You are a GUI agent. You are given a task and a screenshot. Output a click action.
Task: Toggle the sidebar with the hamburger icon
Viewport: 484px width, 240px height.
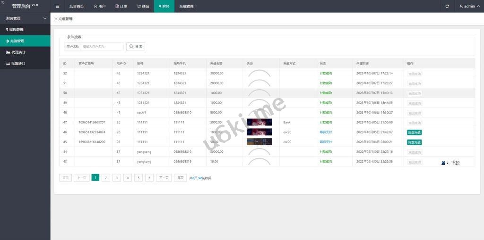tap(57, 6)
